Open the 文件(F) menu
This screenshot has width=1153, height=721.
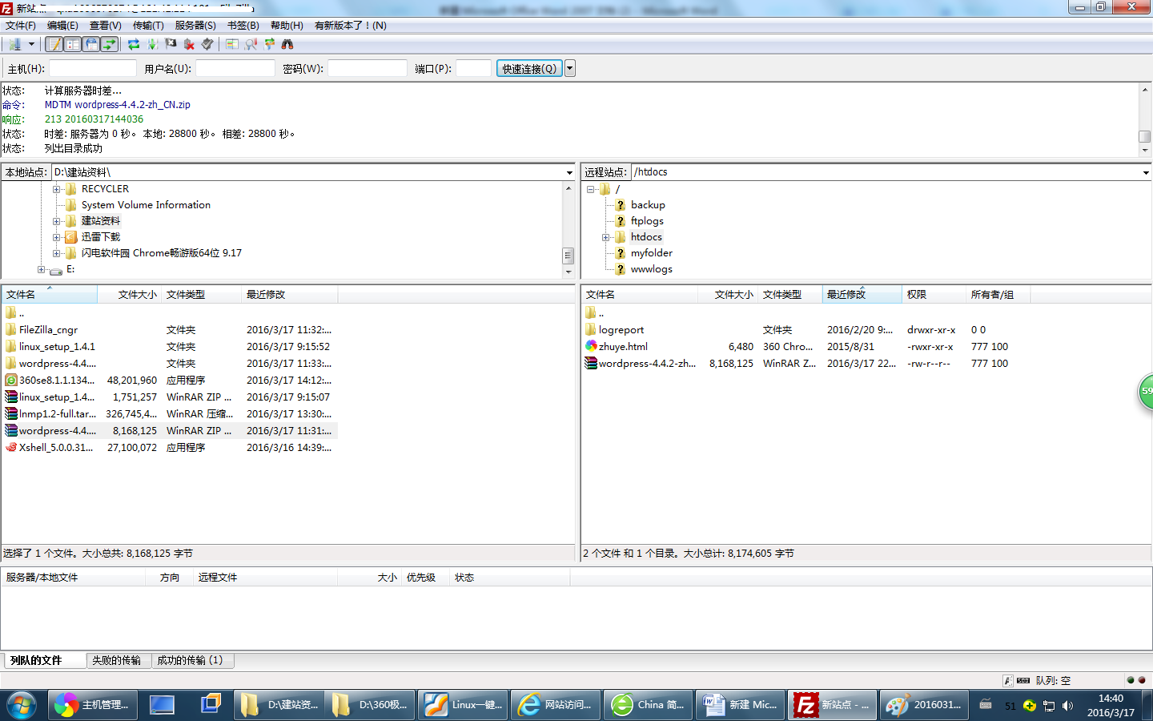pos(21,26)
